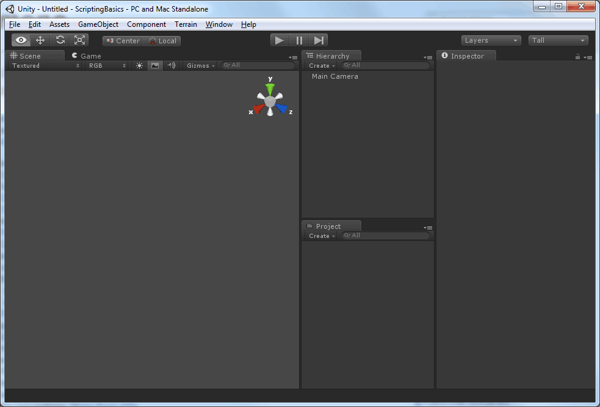Open the Tall layout dropdown

coord(558,40)
